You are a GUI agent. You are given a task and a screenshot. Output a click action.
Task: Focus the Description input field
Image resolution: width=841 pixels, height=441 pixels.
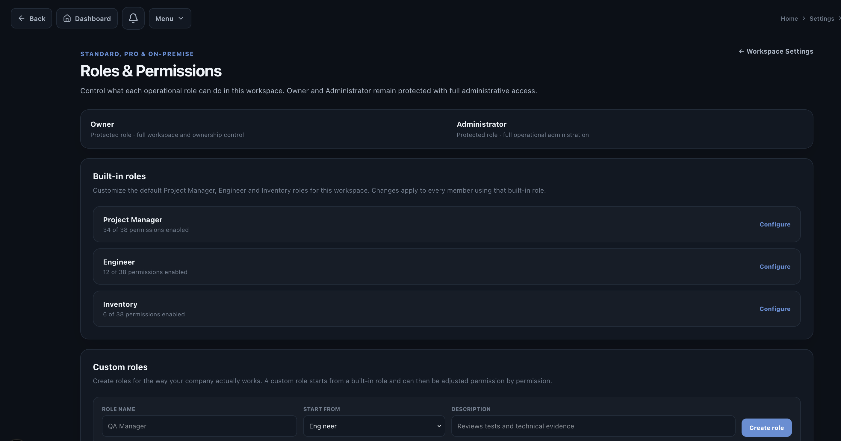[x=593, y=426]
